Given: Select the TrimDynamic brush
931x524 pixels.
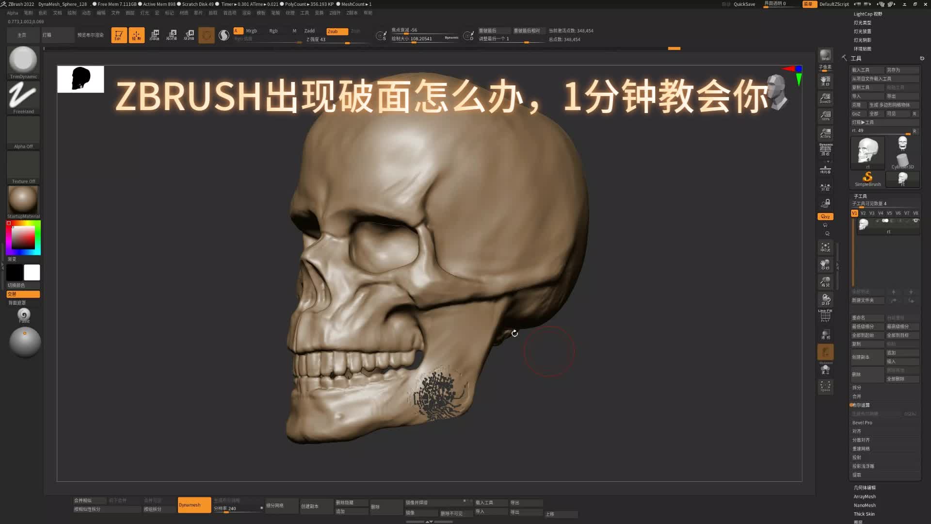Looking at the screenshot, I should coord(22,59).
